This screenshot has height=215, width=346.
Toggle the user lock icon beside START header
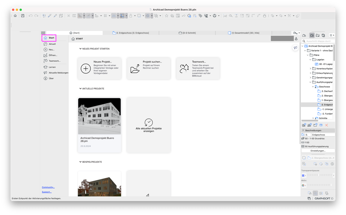[x=296, y=38]
